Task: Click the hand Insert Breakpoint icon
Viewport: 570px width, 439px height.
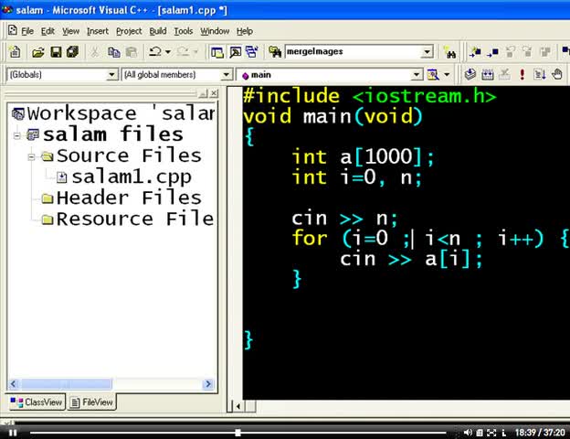Action: 557,74
